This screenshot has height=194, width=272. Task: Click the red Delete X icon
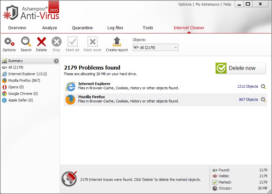[42, 42]
